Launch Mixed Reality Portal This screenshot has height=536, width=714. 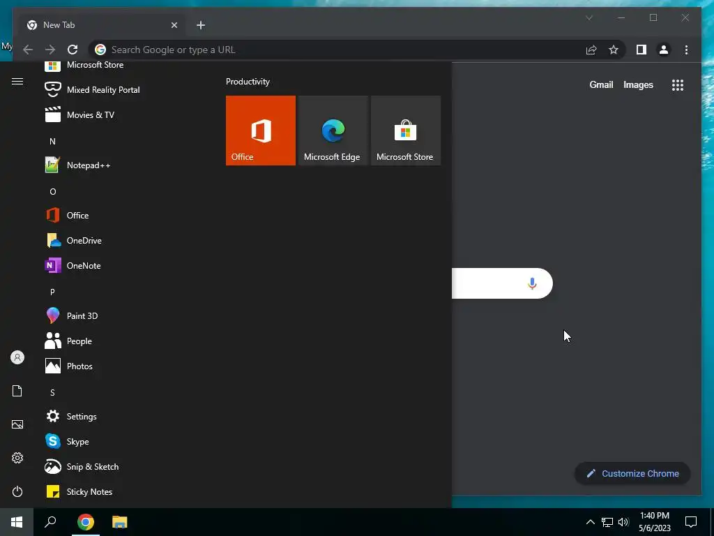pos(92,90)
